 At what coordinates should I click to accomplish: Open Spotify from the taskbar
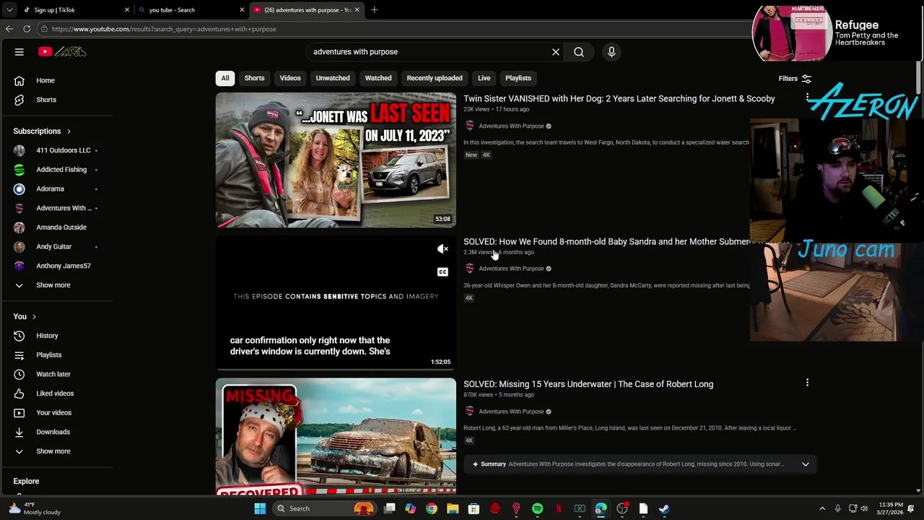[x=537, y=508]
